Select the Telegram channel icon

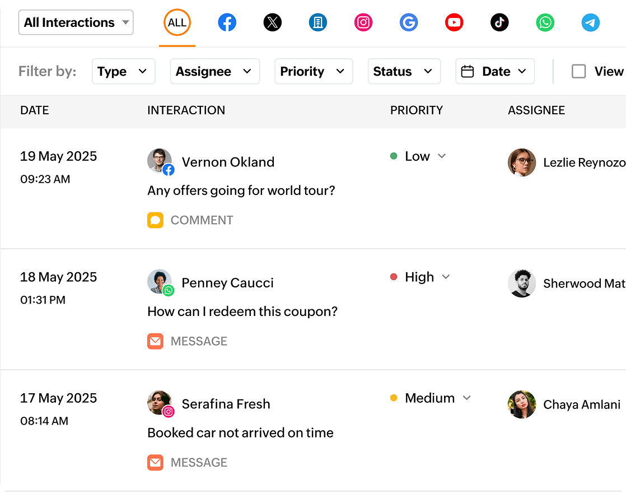590,22
